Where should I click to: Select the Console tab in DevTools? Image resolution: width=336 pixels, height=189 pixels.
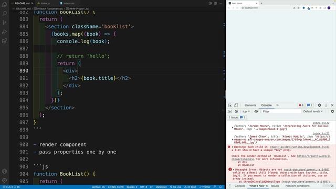click(266, 105)
